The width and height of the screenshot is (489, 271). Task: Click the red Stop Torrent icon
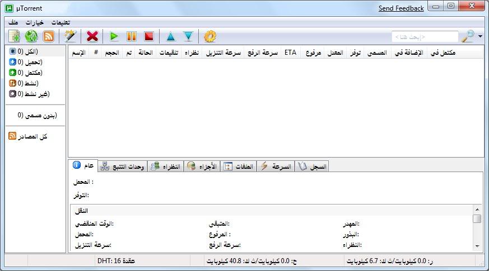point(149,36)
